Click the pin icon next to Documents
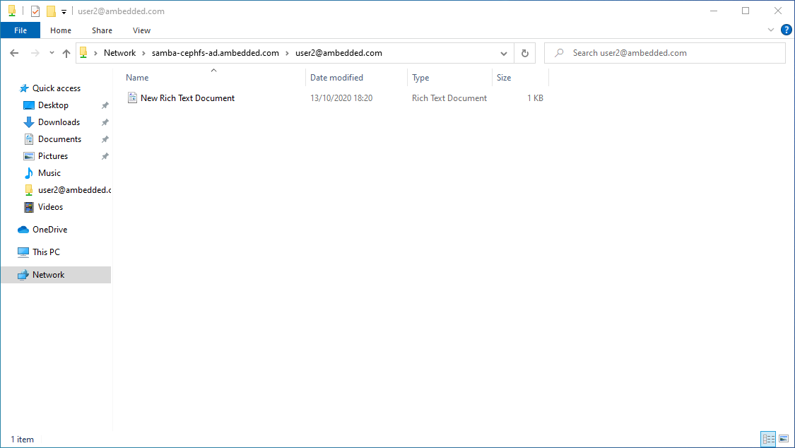This screenshot has height=448, width=795. click(105, 139)
